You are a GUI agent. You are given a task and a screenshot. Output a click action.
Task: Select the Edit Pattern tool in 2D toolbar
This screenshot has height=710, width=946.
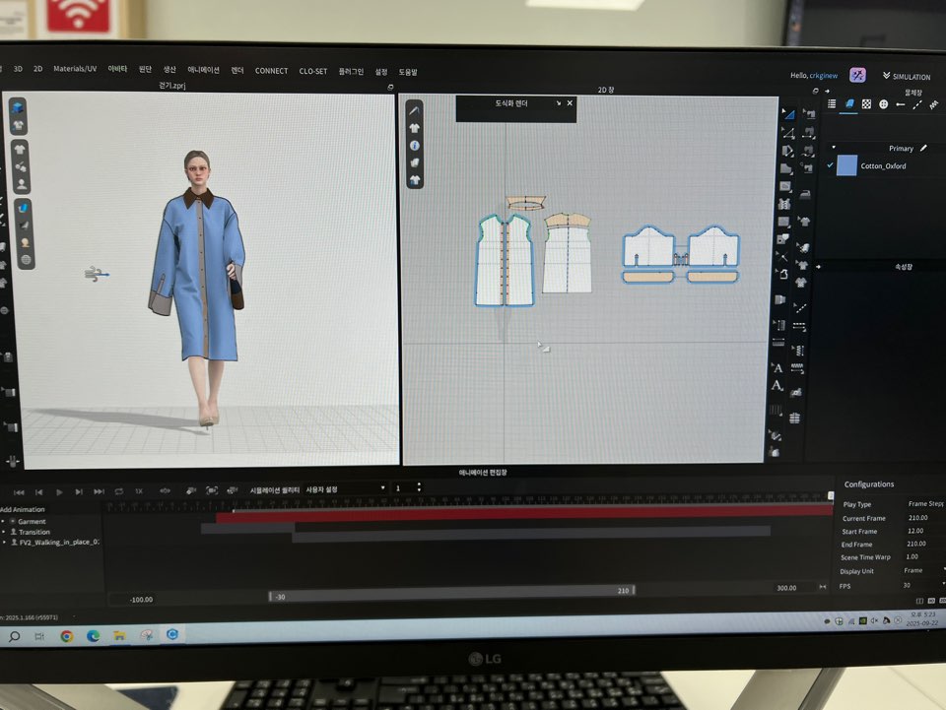788,113
